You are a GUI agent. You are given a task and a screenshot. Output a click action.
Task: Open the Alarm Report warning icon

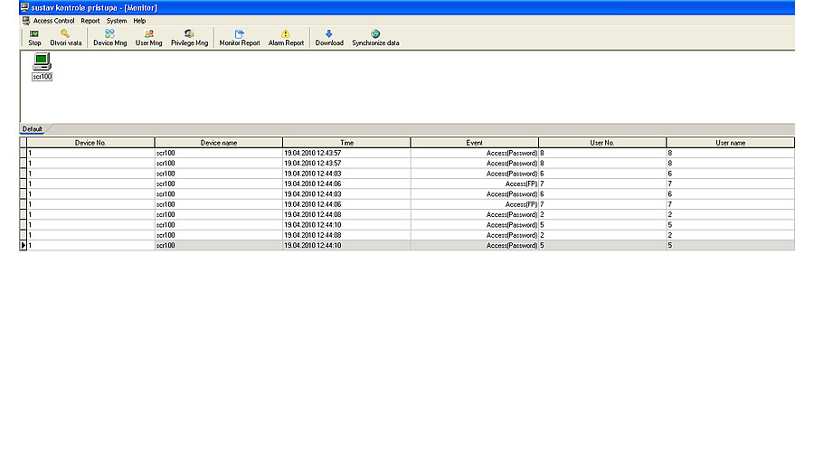pyautogui.click(x=286, y=34)
